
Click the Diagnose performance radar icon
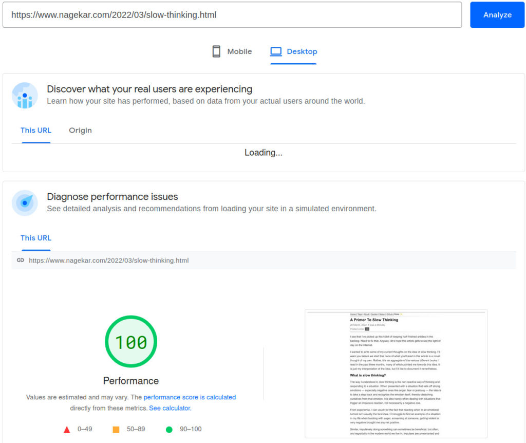(x=25, y=202)
